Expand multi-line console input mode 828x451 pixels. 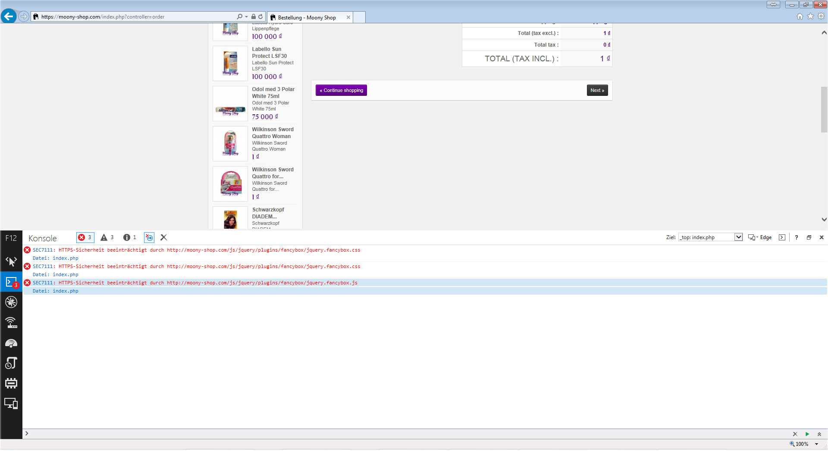819,434
